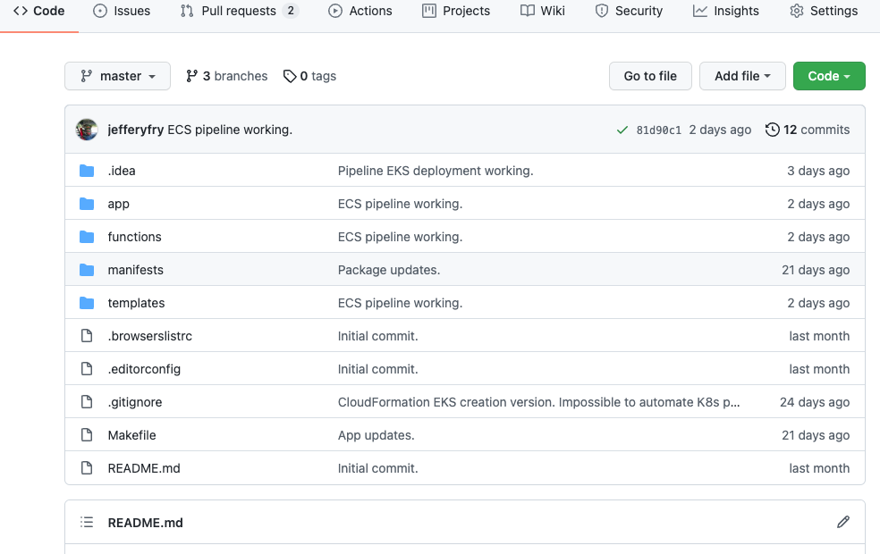Open the Projects tab
The image size is (880, 554).
pos(456,12)
